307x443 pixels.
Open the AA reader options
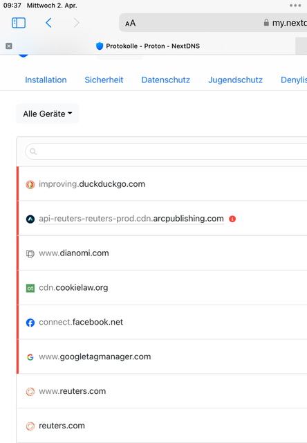pyautogui.click(x=131, y=23)
